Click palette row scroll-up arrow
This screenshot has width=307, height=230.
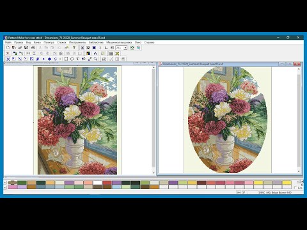click(5, 183)
